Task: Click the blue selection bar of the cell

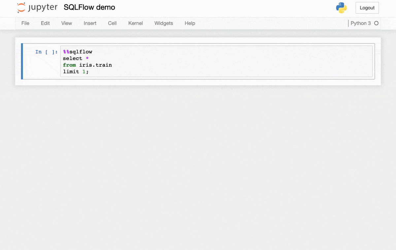Action: 22,61
